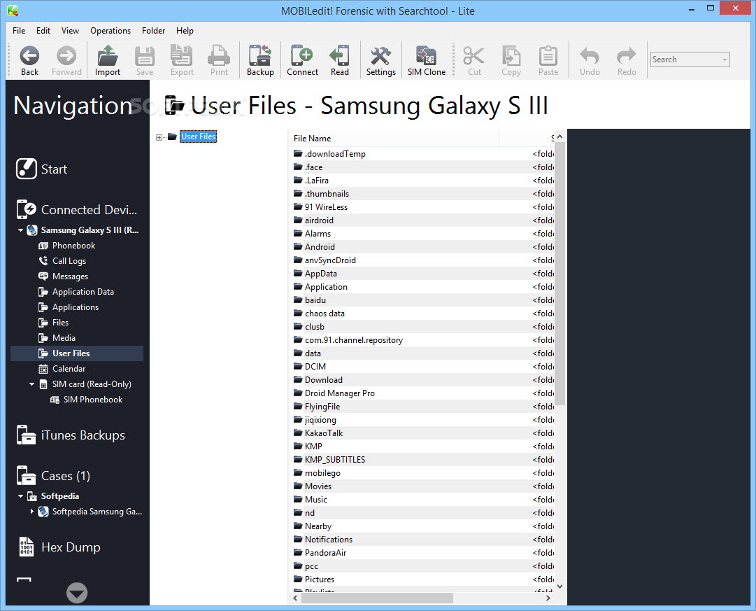Select the Music folder
Image resolution: width=756 pixels, height=611 pixels.
click(422, 500)
